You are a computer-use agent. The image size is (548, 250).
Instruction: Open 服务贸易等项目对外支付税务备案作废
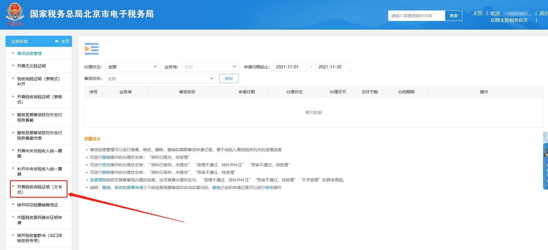click(40, 135)
